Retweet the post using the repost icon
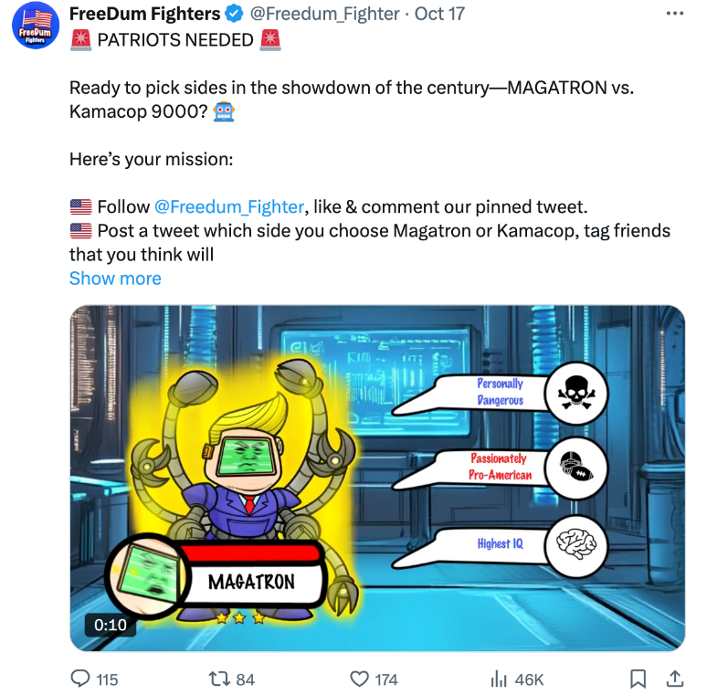The image size is (728, 695). (x=219, y=679)
